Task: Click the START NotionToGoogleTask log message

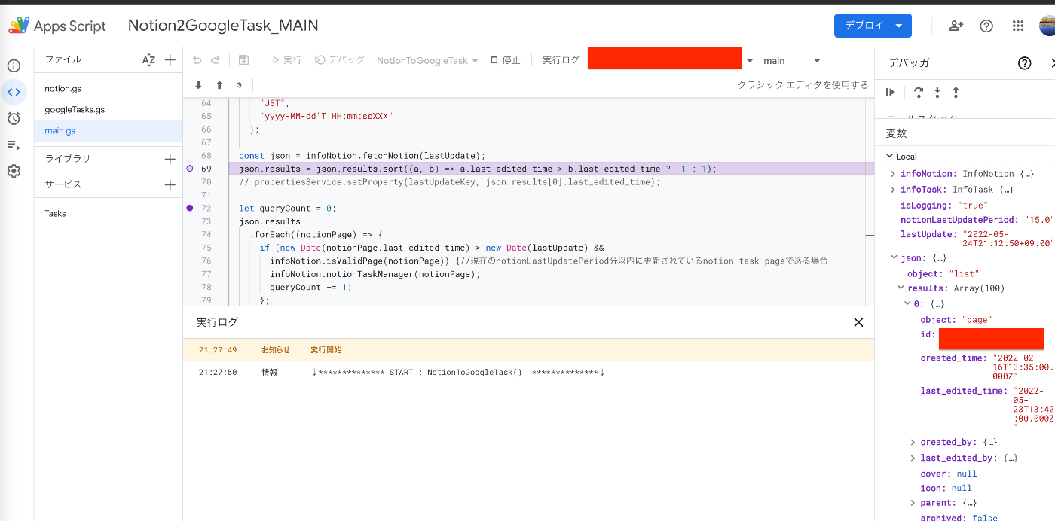Action: pyautogui.click(x=458, y=373)
